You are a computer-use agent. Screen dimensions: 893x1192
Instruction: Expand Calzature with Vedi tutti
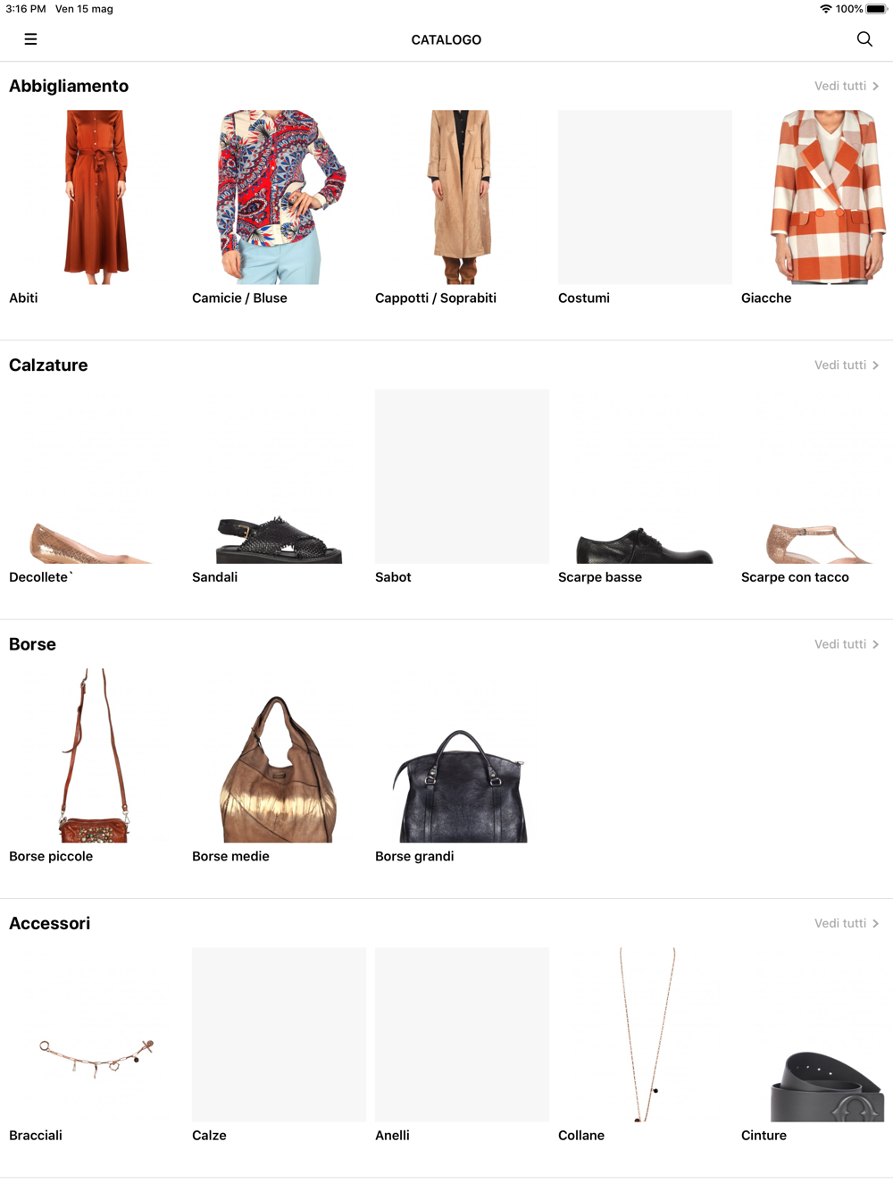pos(847,365)
